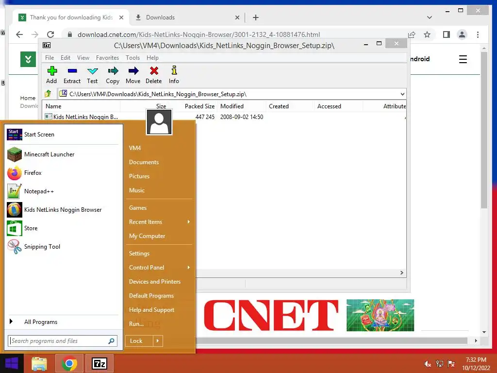The width and height of the screenshot is (497, 373).
Task: Select the Kids NetLinks Noggin B... file row
Action: click(224, 117)
